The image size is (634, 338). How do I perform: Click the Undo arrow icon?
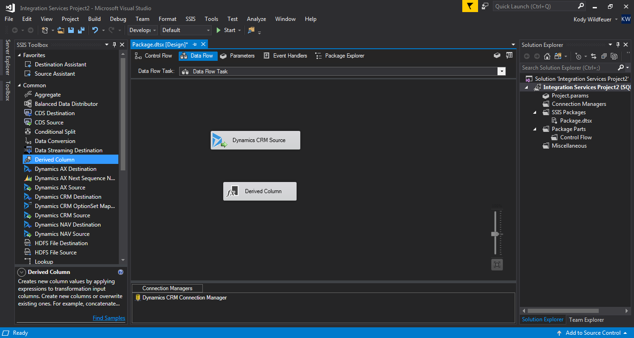pyautogui.click(x=95, y=30)
